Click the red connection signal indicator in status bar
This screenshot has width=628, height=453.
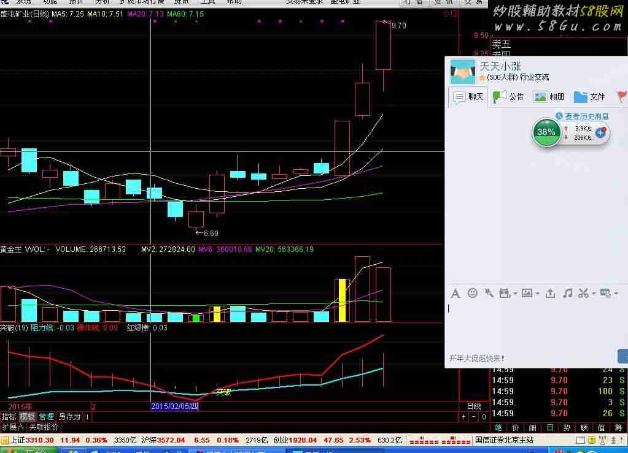tap(440, 441)
